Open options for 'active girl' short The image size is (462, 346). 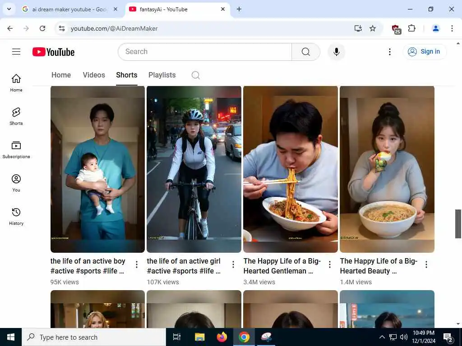point(233,264)
